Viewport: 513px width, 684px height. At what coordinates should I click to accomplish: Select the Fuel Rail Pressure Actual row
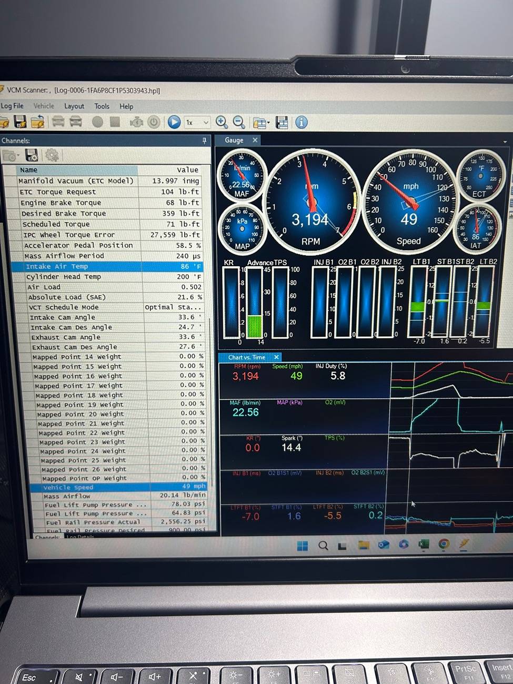coord(125,522)
